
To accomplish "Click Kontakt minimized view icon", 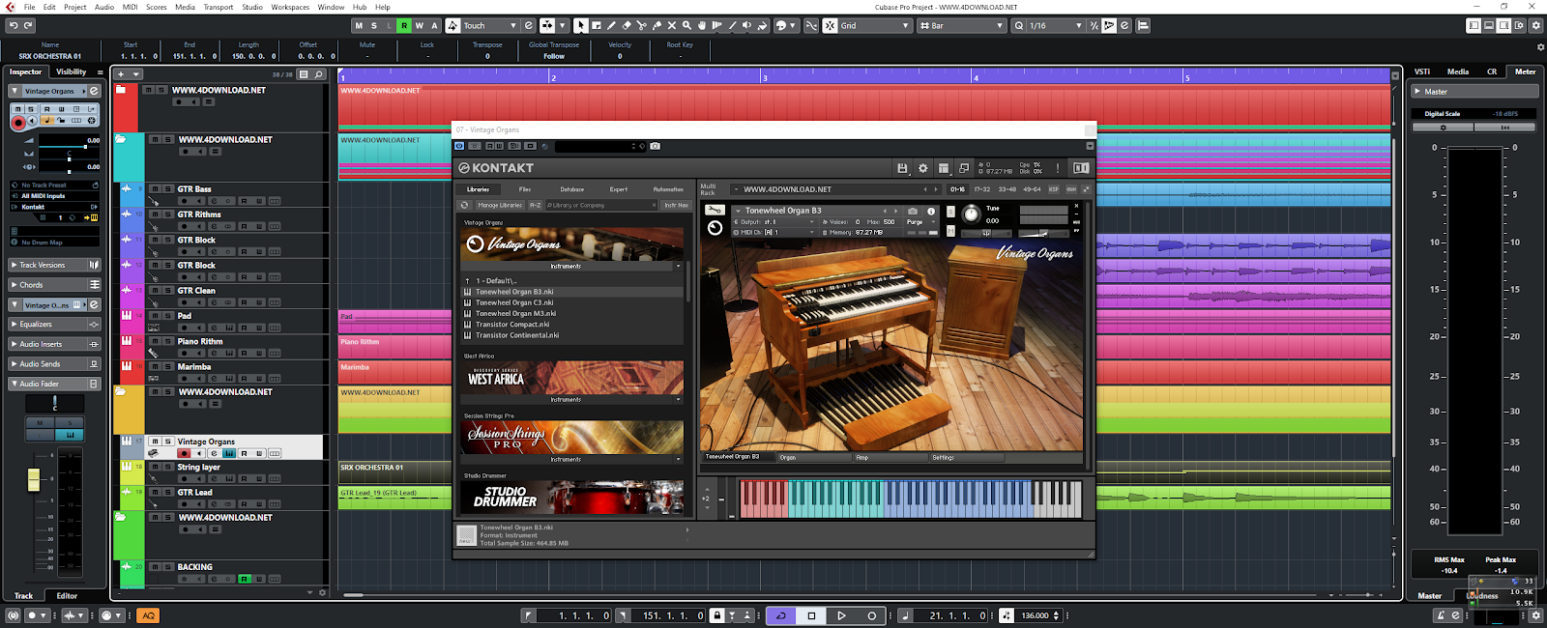I will 964,168.
